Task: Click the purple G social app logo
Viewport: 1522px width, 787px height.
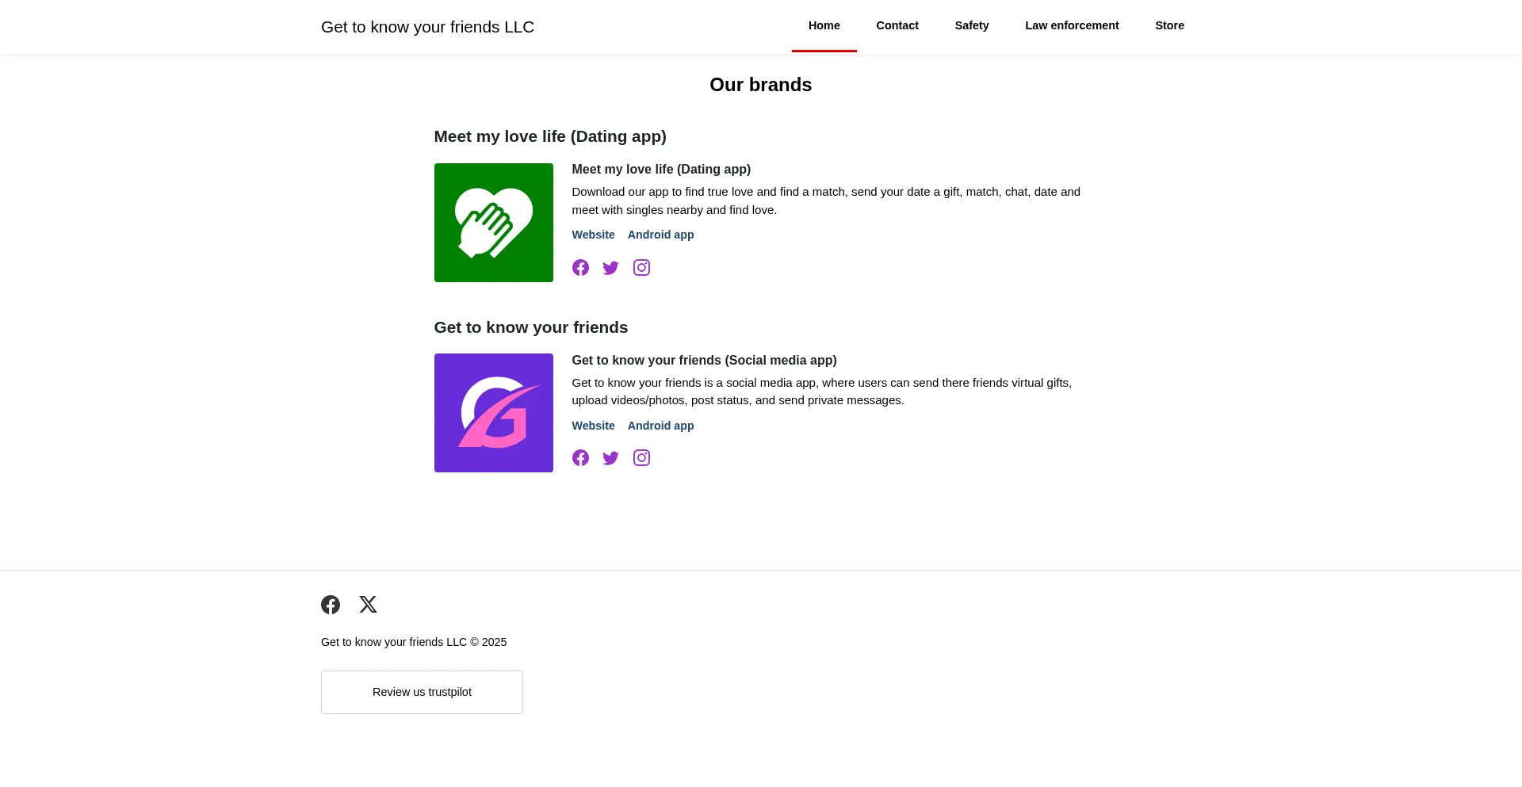Action: click(494, 413)
